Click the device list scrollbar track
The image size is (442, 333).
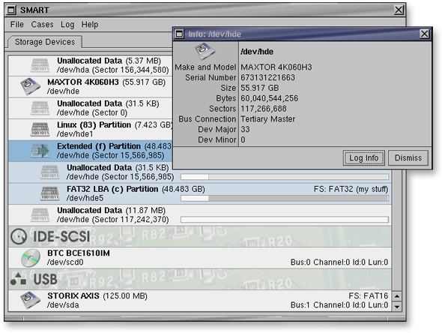[x=397, y=230]
